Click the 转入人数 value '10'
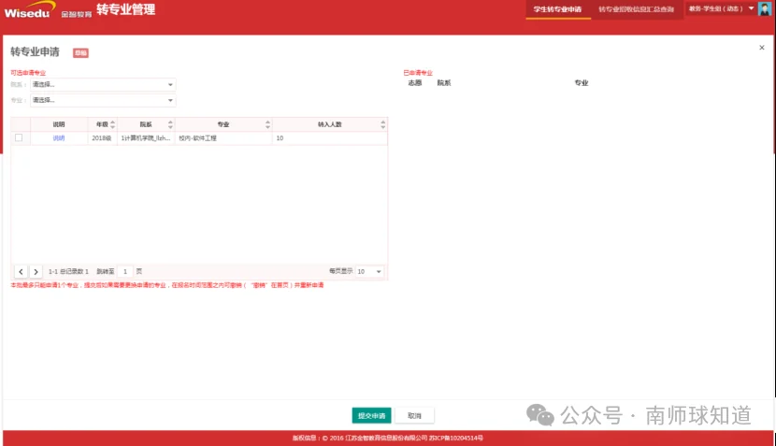This screenshot has height=446, width=776. click(x=280, y=138)
